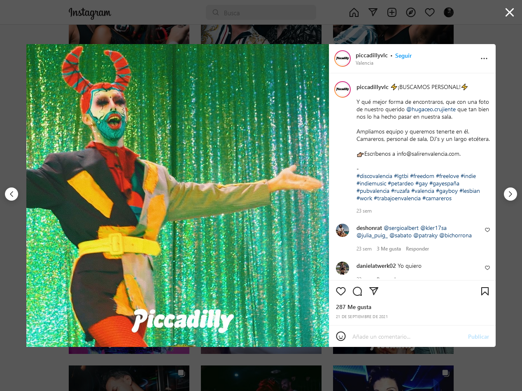Viewport: 522px width, 391px height.
Task: Like deshonrat's comment
Action: tap(487, 230)
